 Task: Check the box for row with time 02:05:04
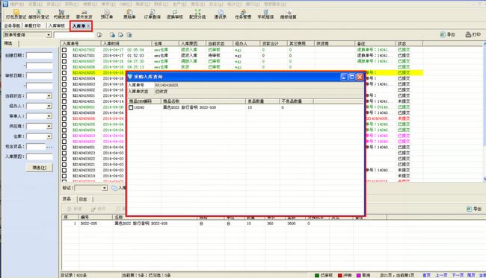(64, 50)
